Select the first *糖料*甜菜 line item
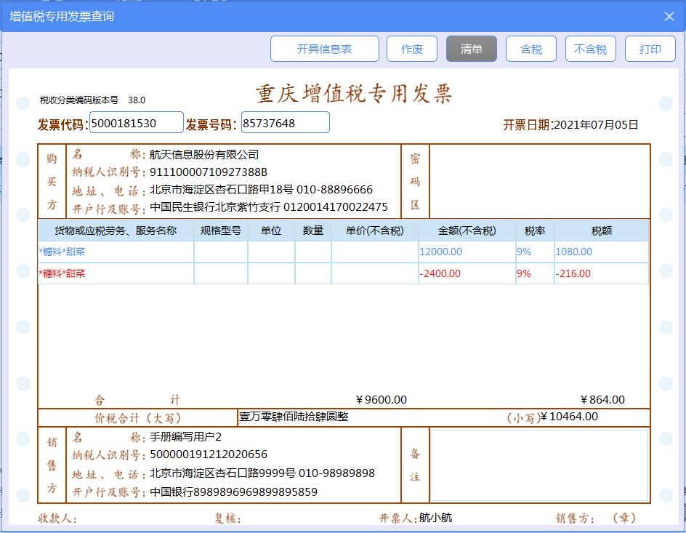Screen dimensions: 686x533 116,250
